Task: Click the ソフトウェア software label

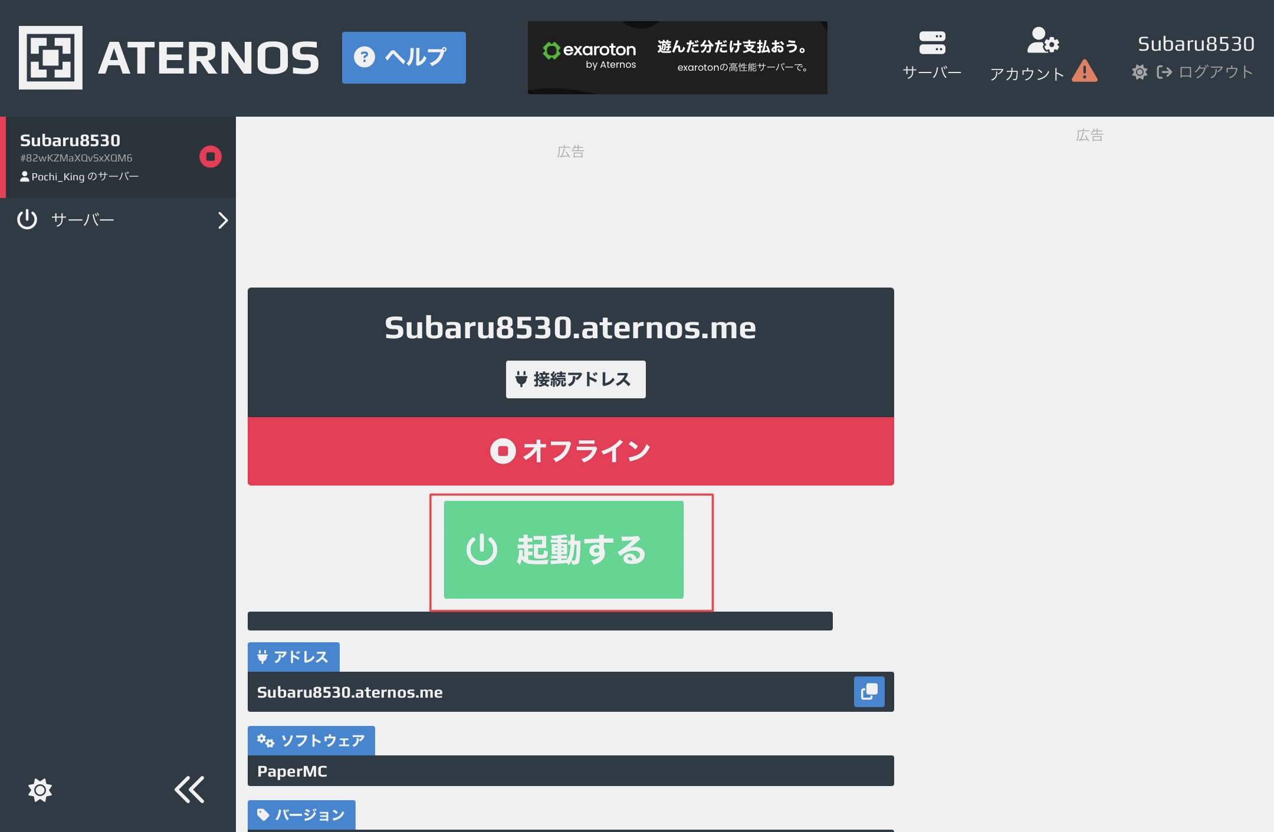Action: (x=311, y=741)
